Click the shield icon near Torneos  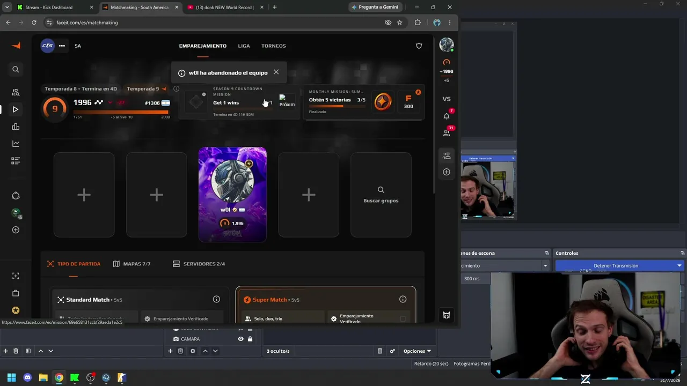coord(419,46)
